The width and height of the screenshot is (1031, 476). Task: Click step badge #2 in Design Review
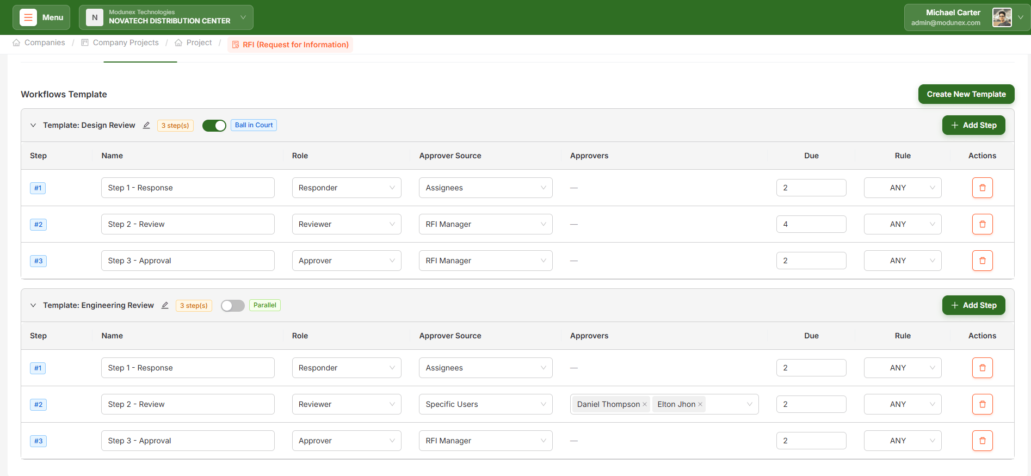click(38, 225)
